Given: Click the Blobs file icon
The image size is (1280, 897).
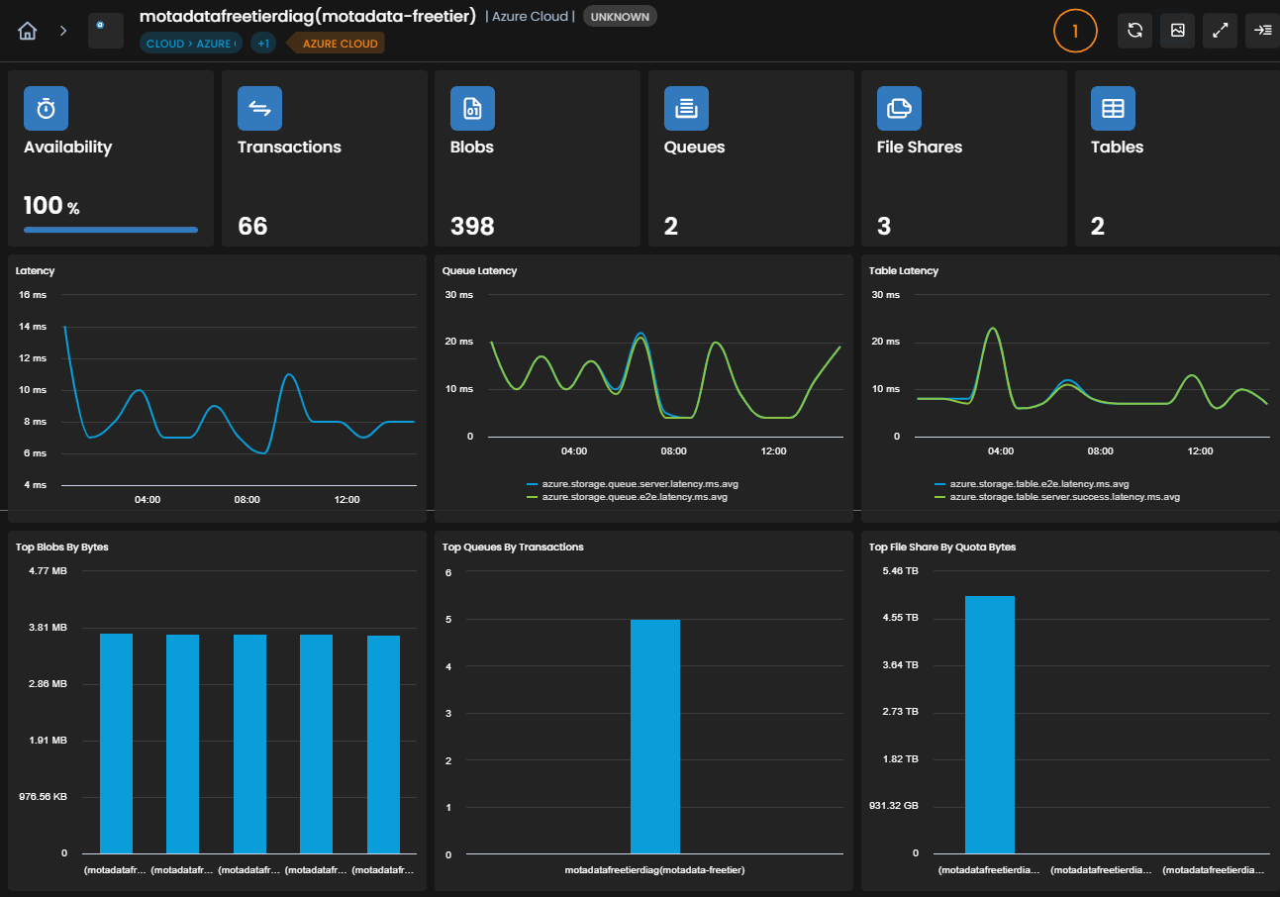Looking at the screenshot, I should [x=472, y=109].
